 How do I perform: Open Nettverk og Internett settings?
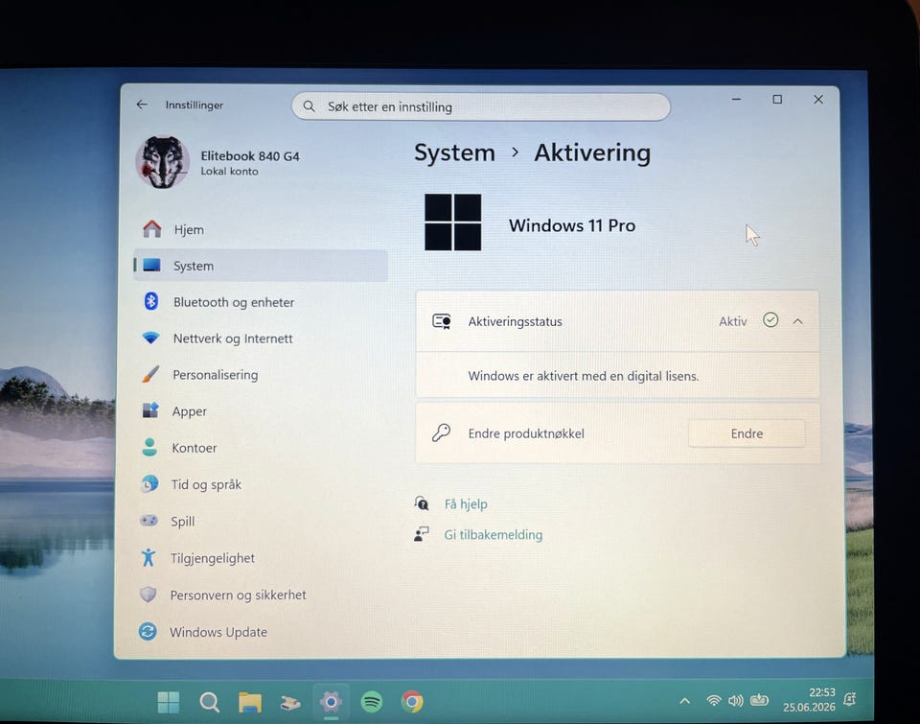point(261,339)
